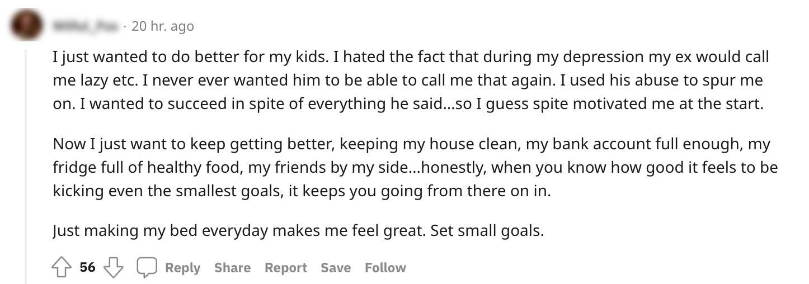Click the "20 hr. ago" timestamp
Viewport: 809px width, 284px height.
(x=162, y=26)
